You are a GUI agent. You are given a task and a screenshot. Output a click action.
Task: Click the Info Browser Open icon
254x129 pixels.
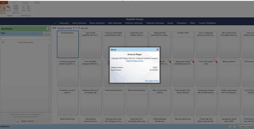(x=24, y=8)
